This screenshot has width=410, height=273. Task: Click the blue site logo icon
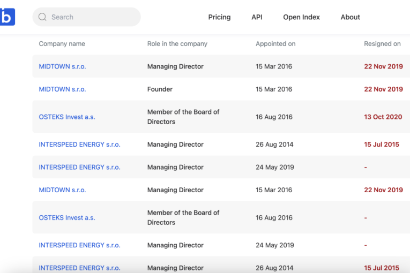pos(7,17)
